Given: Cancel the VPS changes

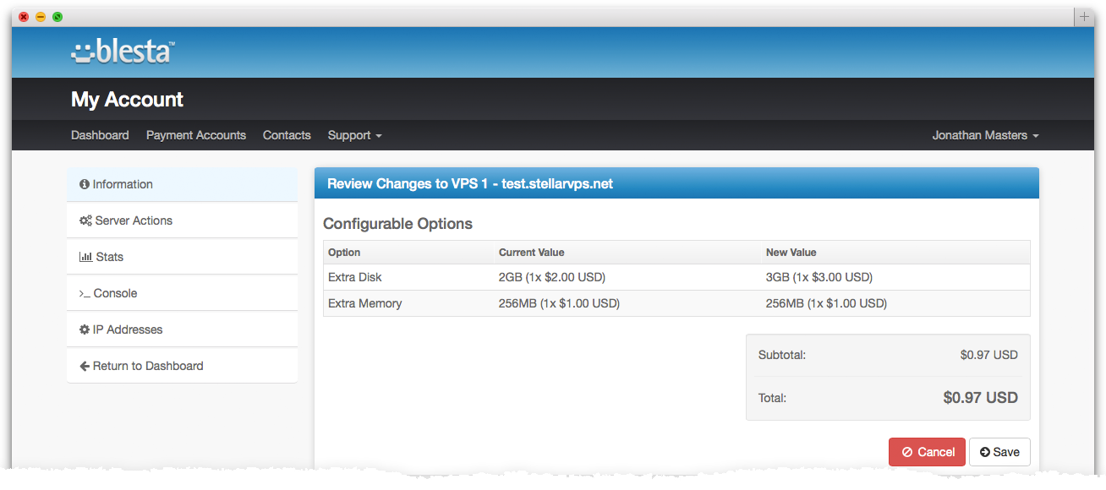Looking at the screenshot, I should tap(927, 451).
